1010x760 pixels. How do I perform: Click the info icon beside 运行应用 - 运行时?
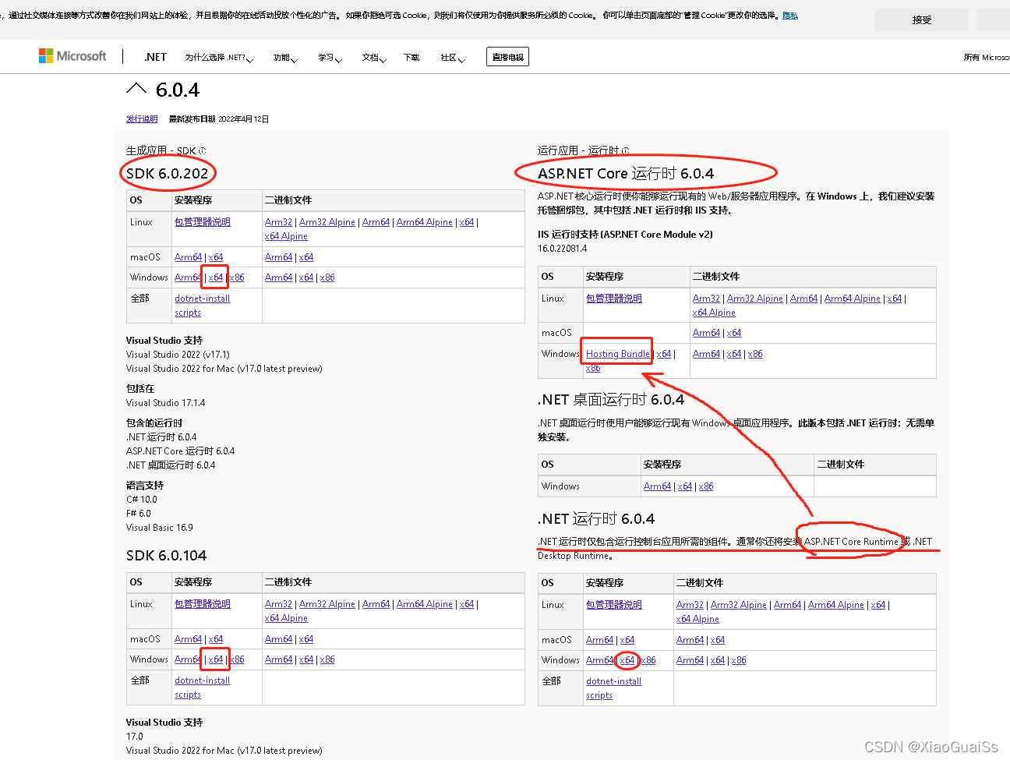pos(625,150)
